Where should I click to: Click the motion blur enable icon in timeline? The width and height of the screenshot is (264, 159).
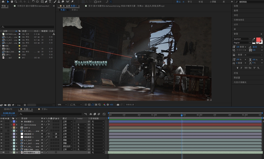[99, 114]
